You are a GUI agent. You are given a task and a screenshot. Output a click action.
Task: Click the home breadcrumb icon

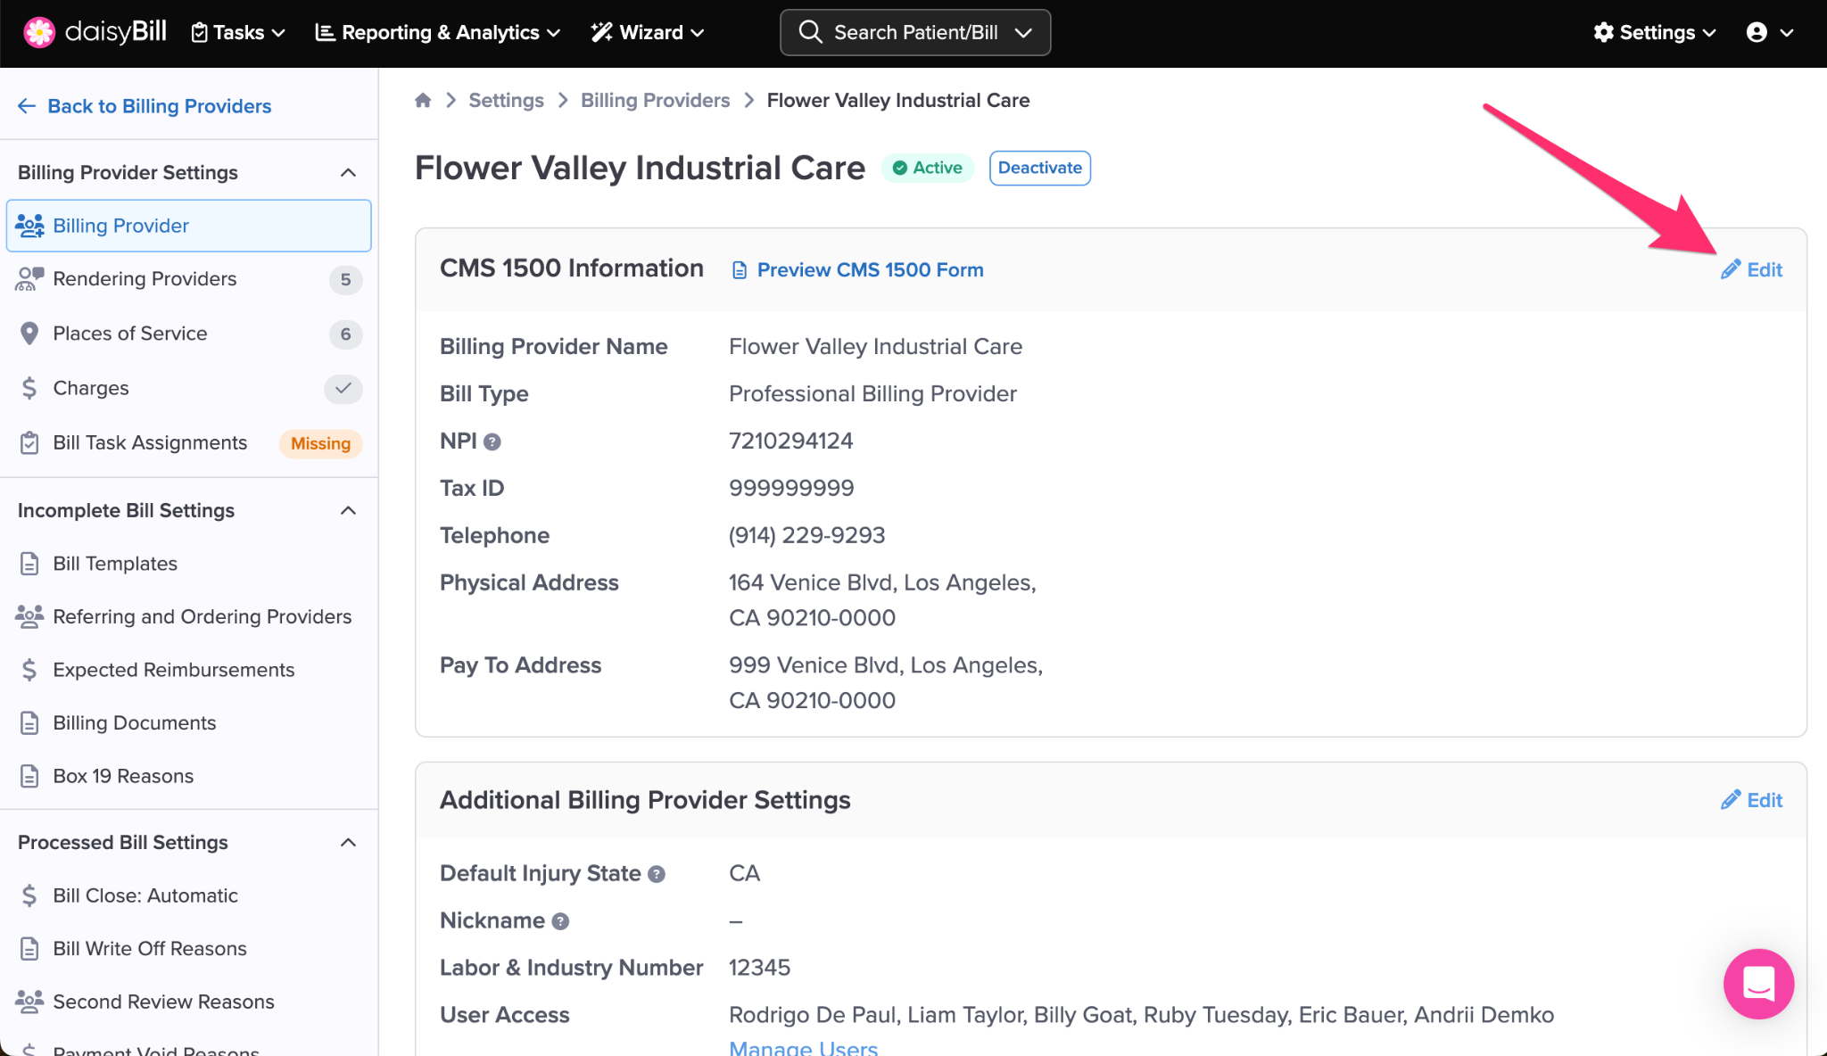423,100
